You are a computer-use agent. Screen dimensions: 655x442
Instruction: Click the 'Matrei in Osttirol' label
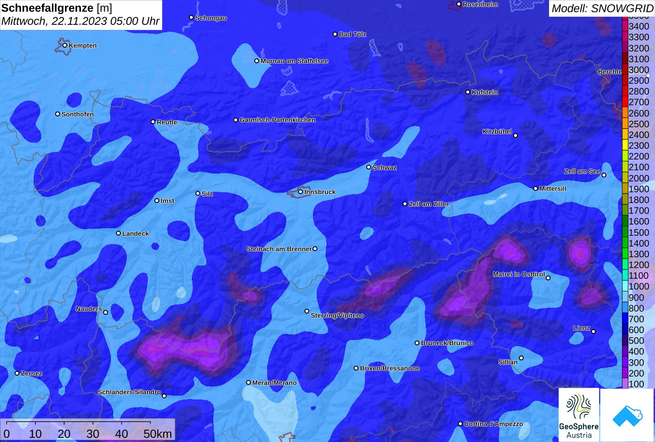[x=519, y=275]
